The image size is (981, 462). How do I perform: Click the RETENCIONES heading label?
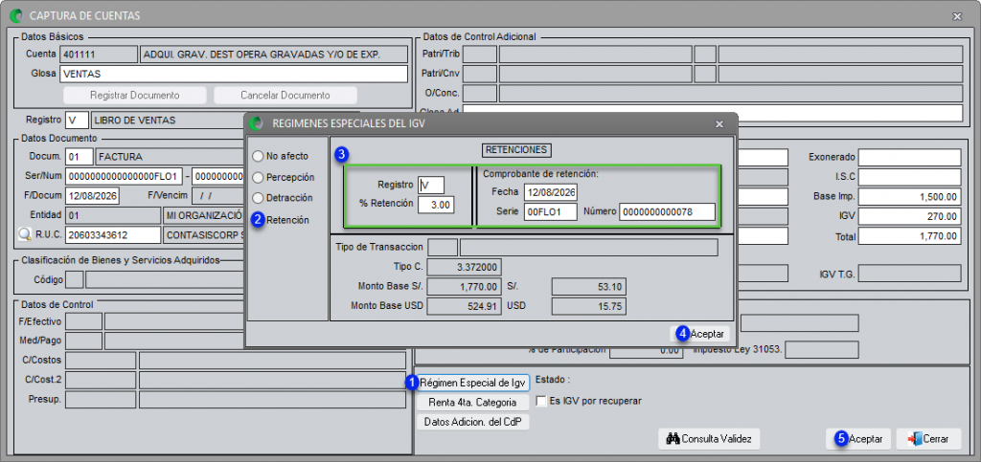click(x=516, y=150)
